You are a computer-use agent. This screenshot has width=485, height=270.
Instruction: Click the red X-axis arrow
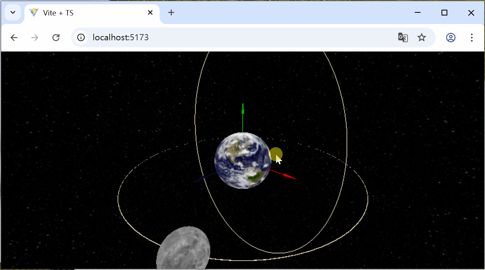282,174
